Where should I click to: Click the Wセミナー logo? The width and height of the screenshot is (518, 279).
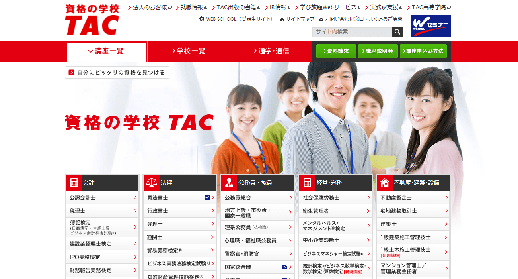[x=430, y=26]
